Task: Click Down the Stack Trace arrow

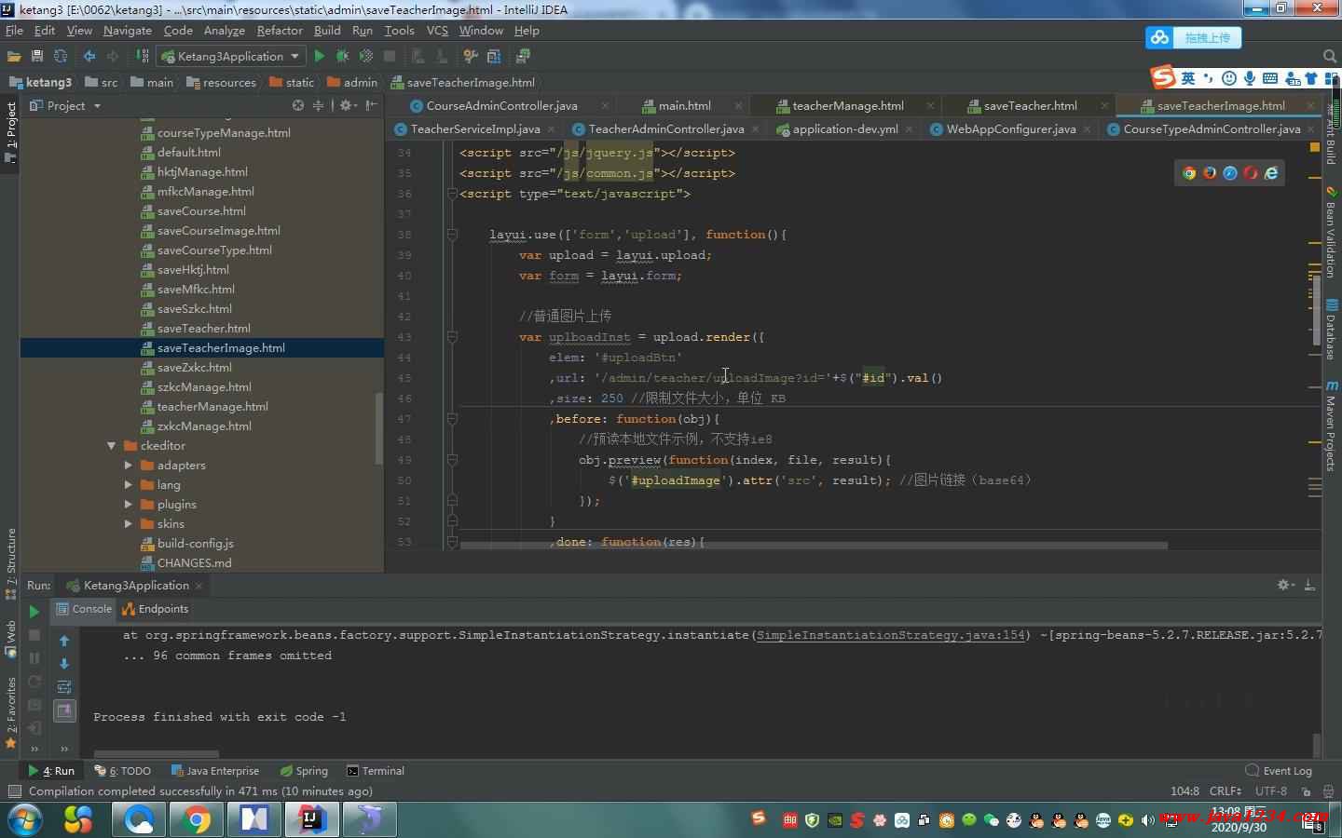Action: tap(64, 664)
